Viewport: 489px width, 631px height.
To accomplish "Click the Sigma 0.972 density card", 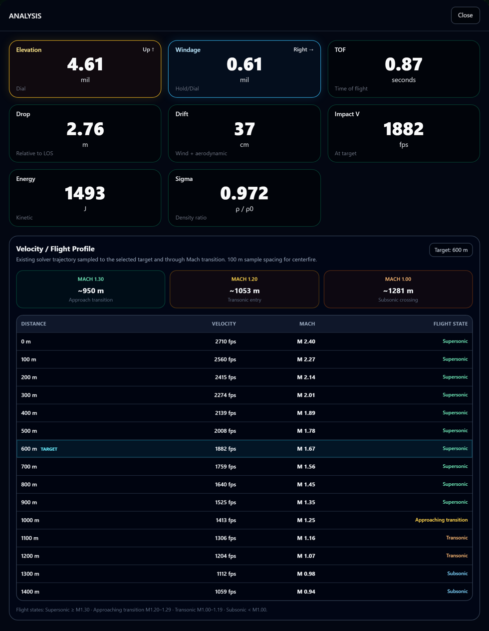I will tap(244, 198).
